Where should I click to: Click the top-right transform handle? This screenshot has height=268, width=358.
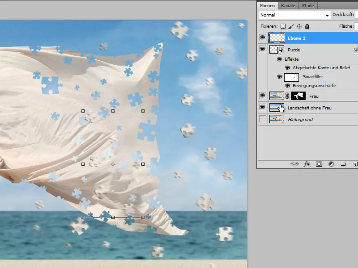click(x=143, y=111)
